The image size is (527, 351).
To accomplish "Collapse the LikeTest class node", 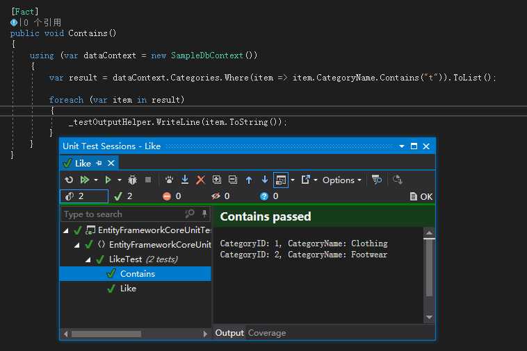I will point(88,259).
